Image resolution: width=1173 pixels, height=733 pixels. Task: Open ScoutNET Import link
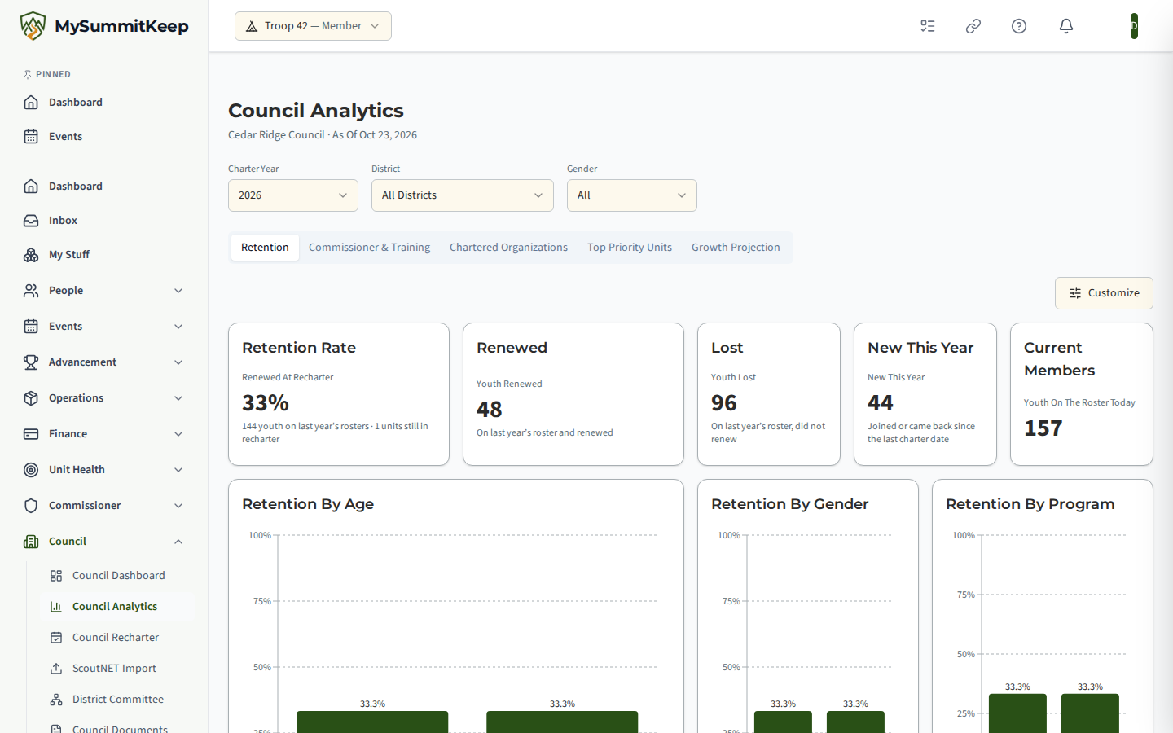click(x=117, y=669)
